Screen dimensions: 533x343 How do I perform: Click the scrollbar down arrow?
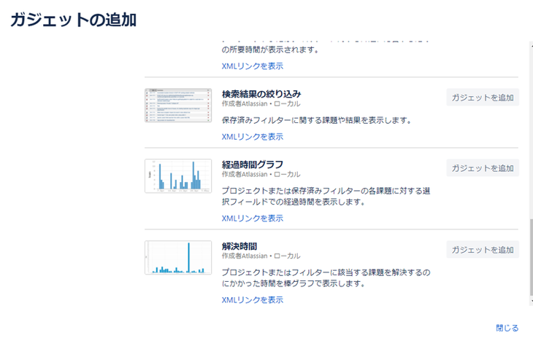pos(532,301)
